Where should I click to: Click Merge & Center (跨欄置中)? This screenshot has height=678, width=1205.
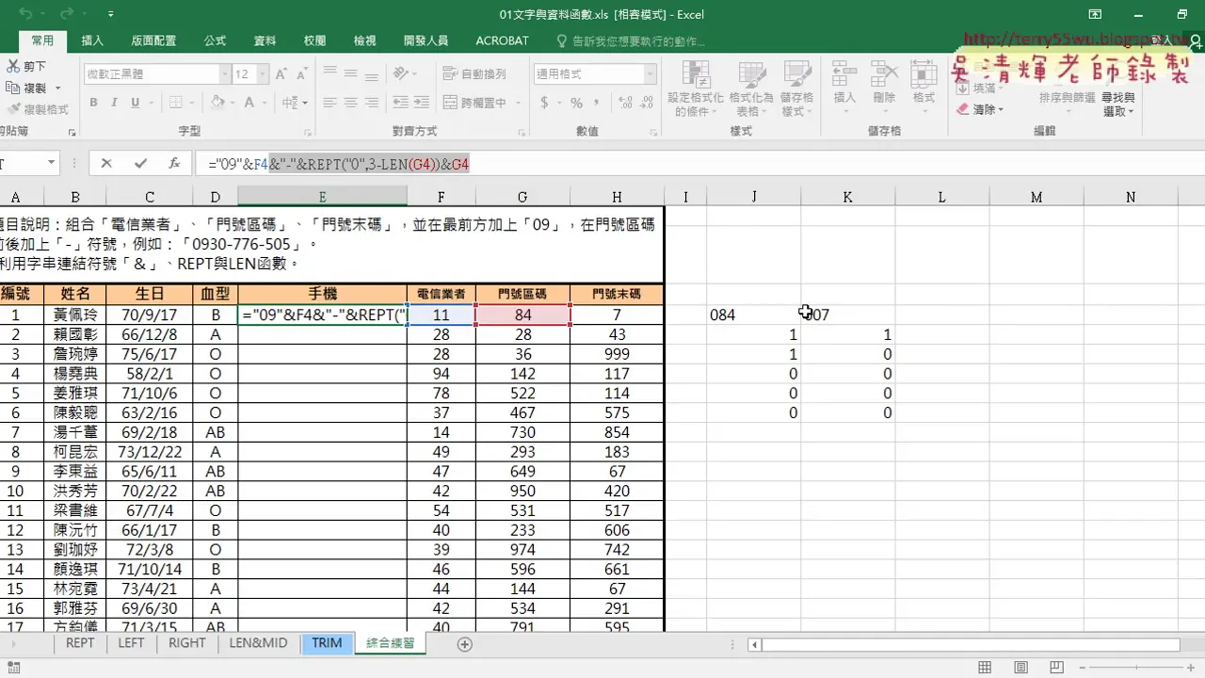(x=475, y=103)
